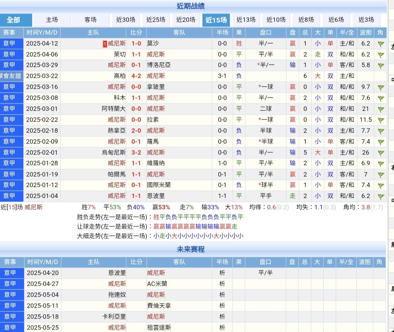Click the corner flag icon for 2025-04-12 match
The height and width of the screenshot is (332, 394).
coord(381,44)
